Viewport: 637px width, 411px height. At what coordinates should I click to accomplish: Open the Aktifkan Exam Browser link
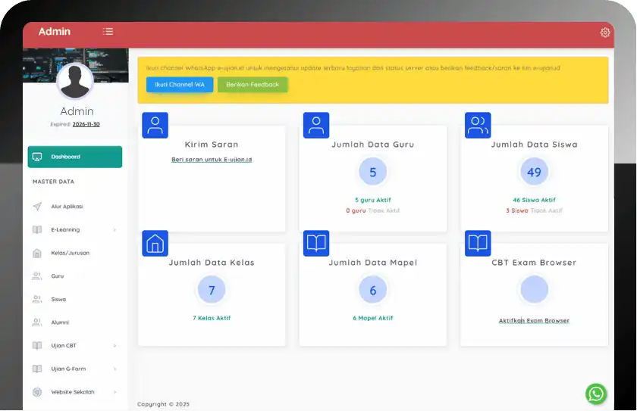pyautogui.click(x=534, y=320)
